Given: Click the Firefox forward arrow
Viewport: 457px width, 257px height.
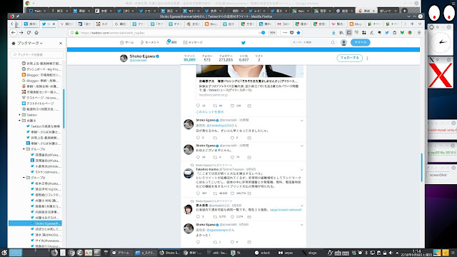Looking at the screenshot, I should coord(21,33).
